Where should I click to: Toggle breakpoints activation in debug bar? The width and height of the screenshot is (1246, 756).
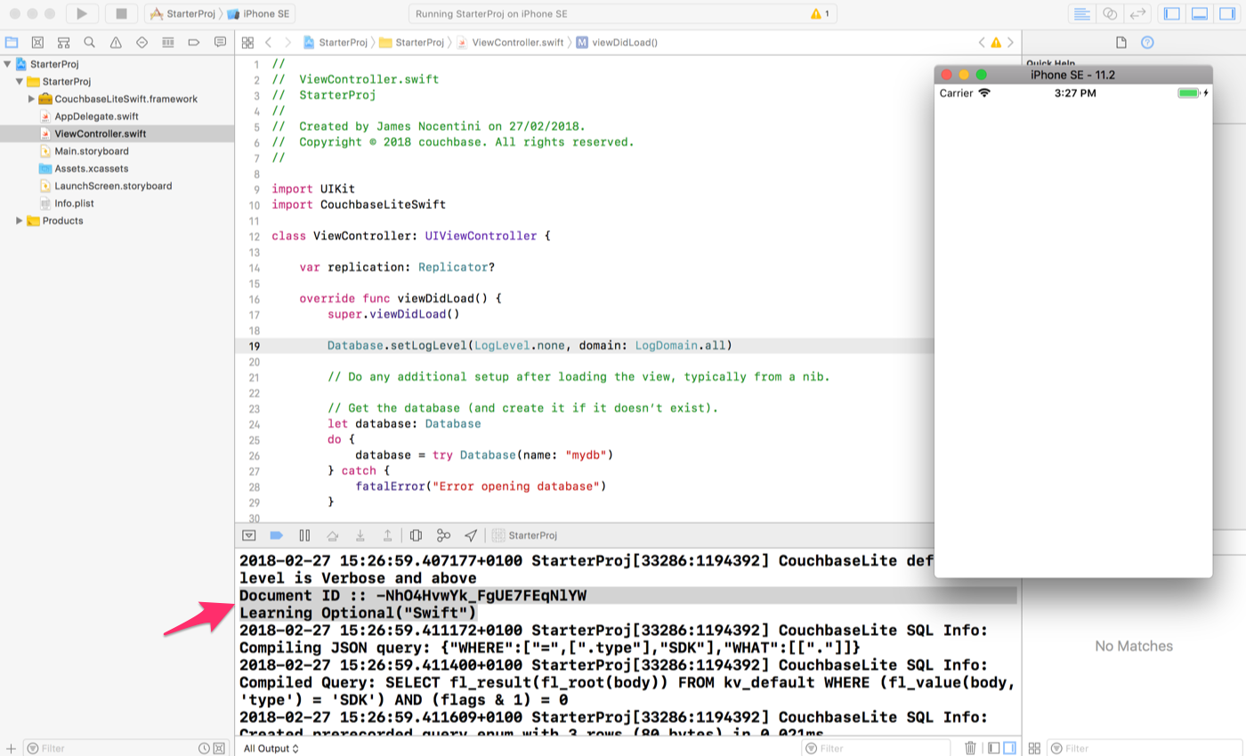[x=276, y=535]
